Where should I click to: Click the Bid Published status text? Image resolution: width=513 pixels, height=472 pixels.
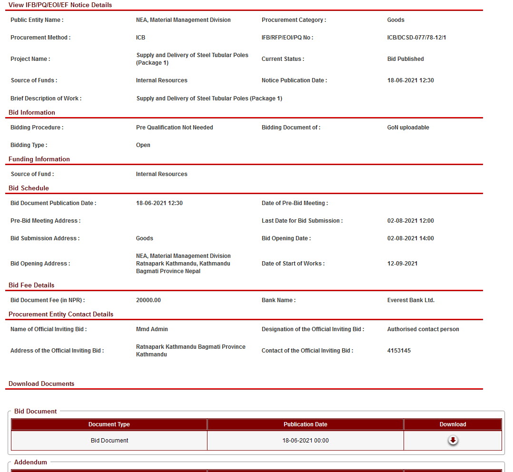(405, 59)
